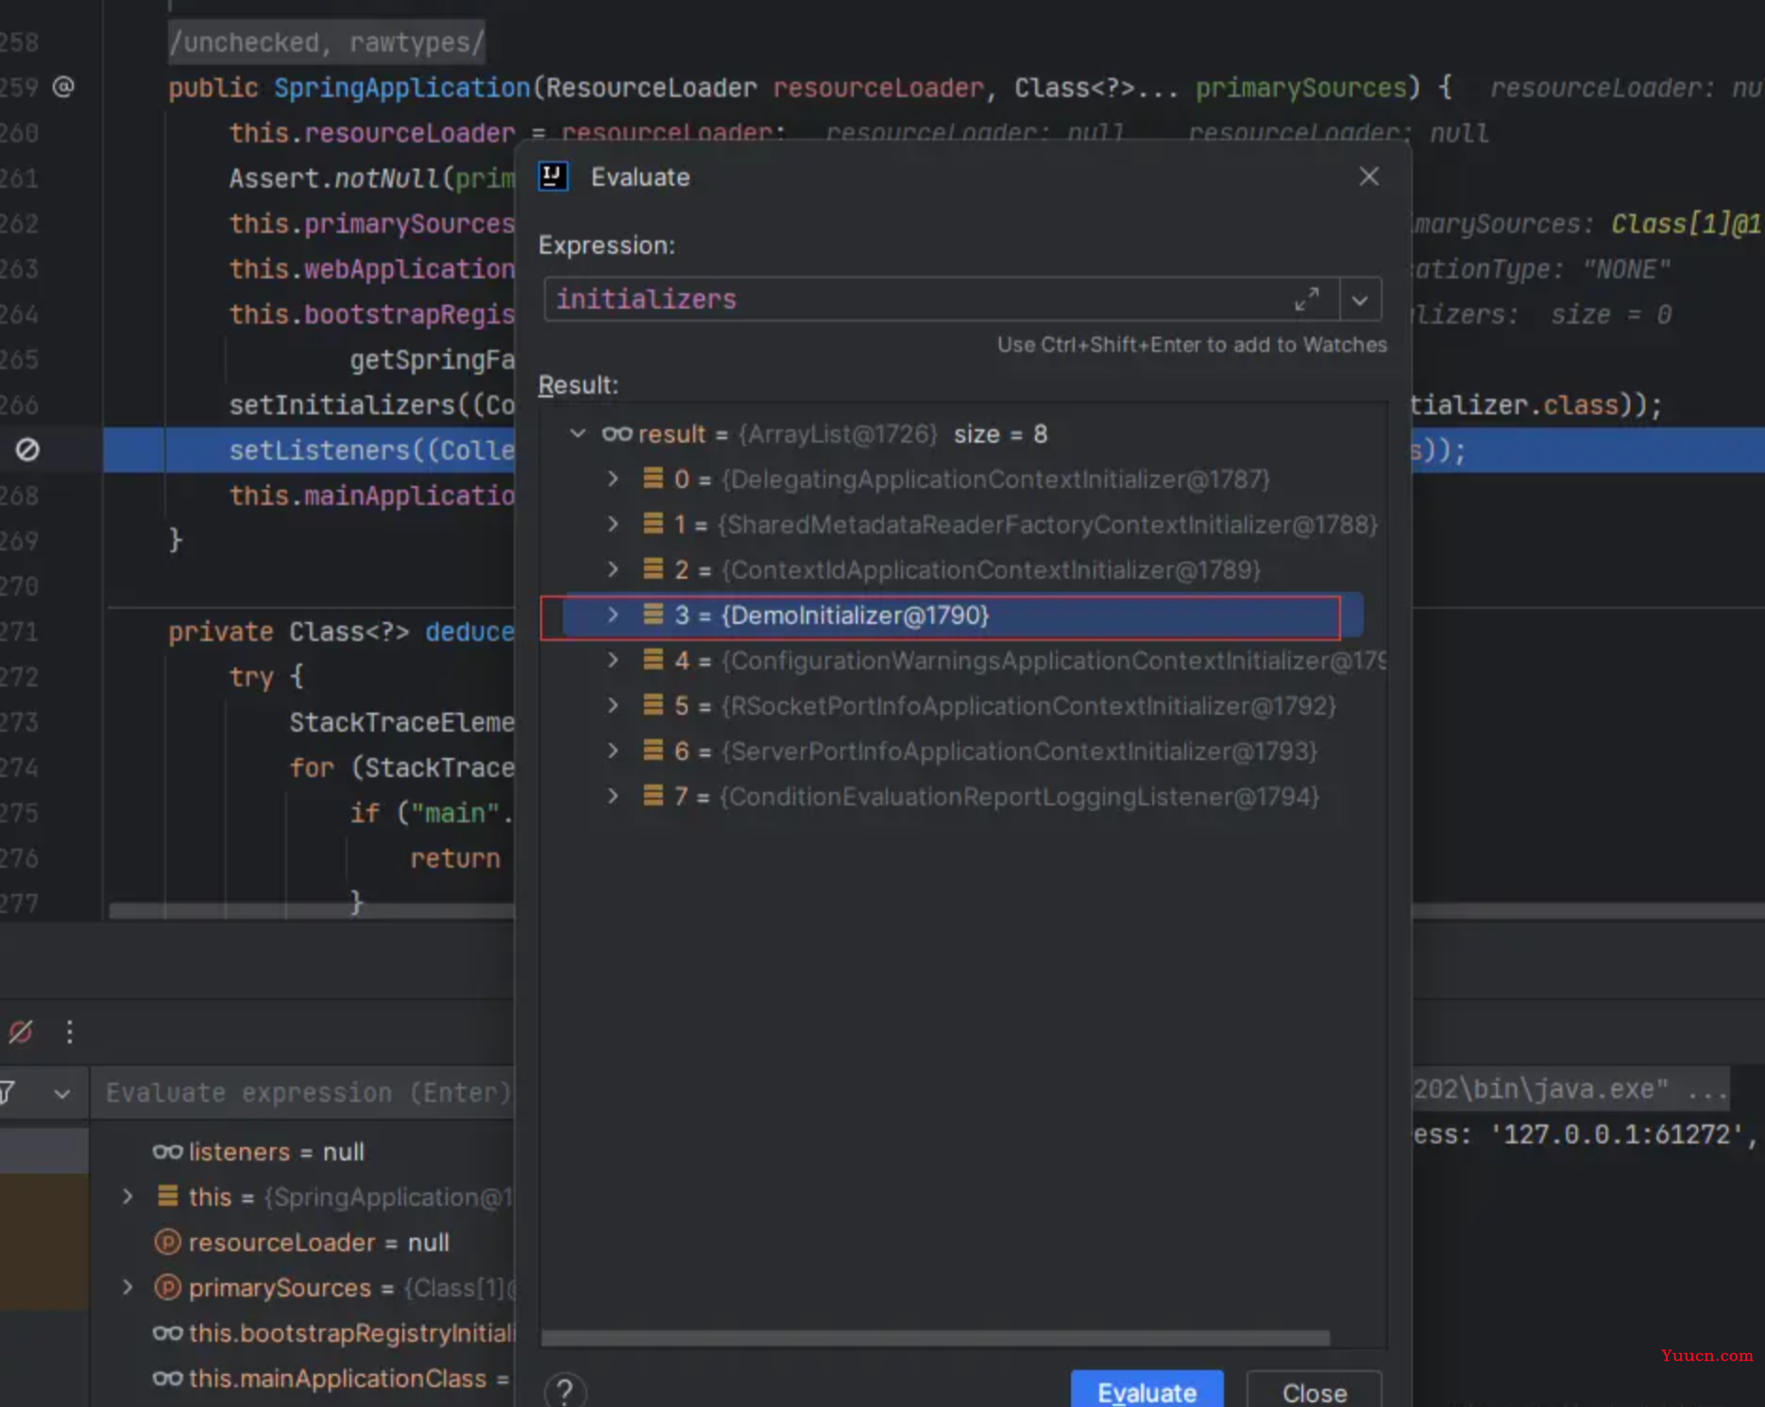The width and height of the screenshot is (1765, 1407).
Task: Click the parameter icon beside resourceLoader
Action: [167, 1242]
